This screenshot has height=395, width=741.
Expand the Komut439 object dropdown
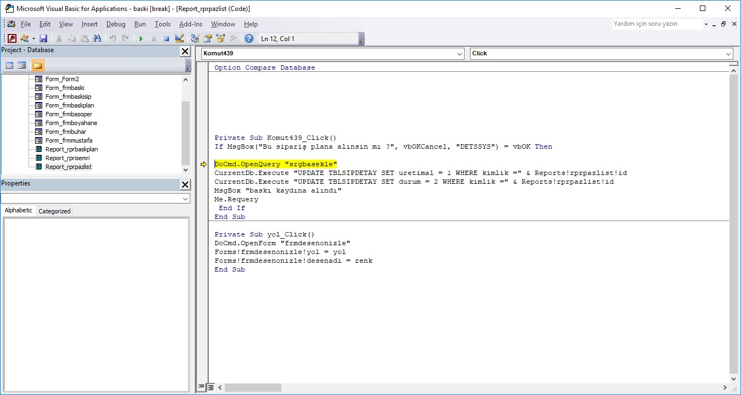coord(460,54)
